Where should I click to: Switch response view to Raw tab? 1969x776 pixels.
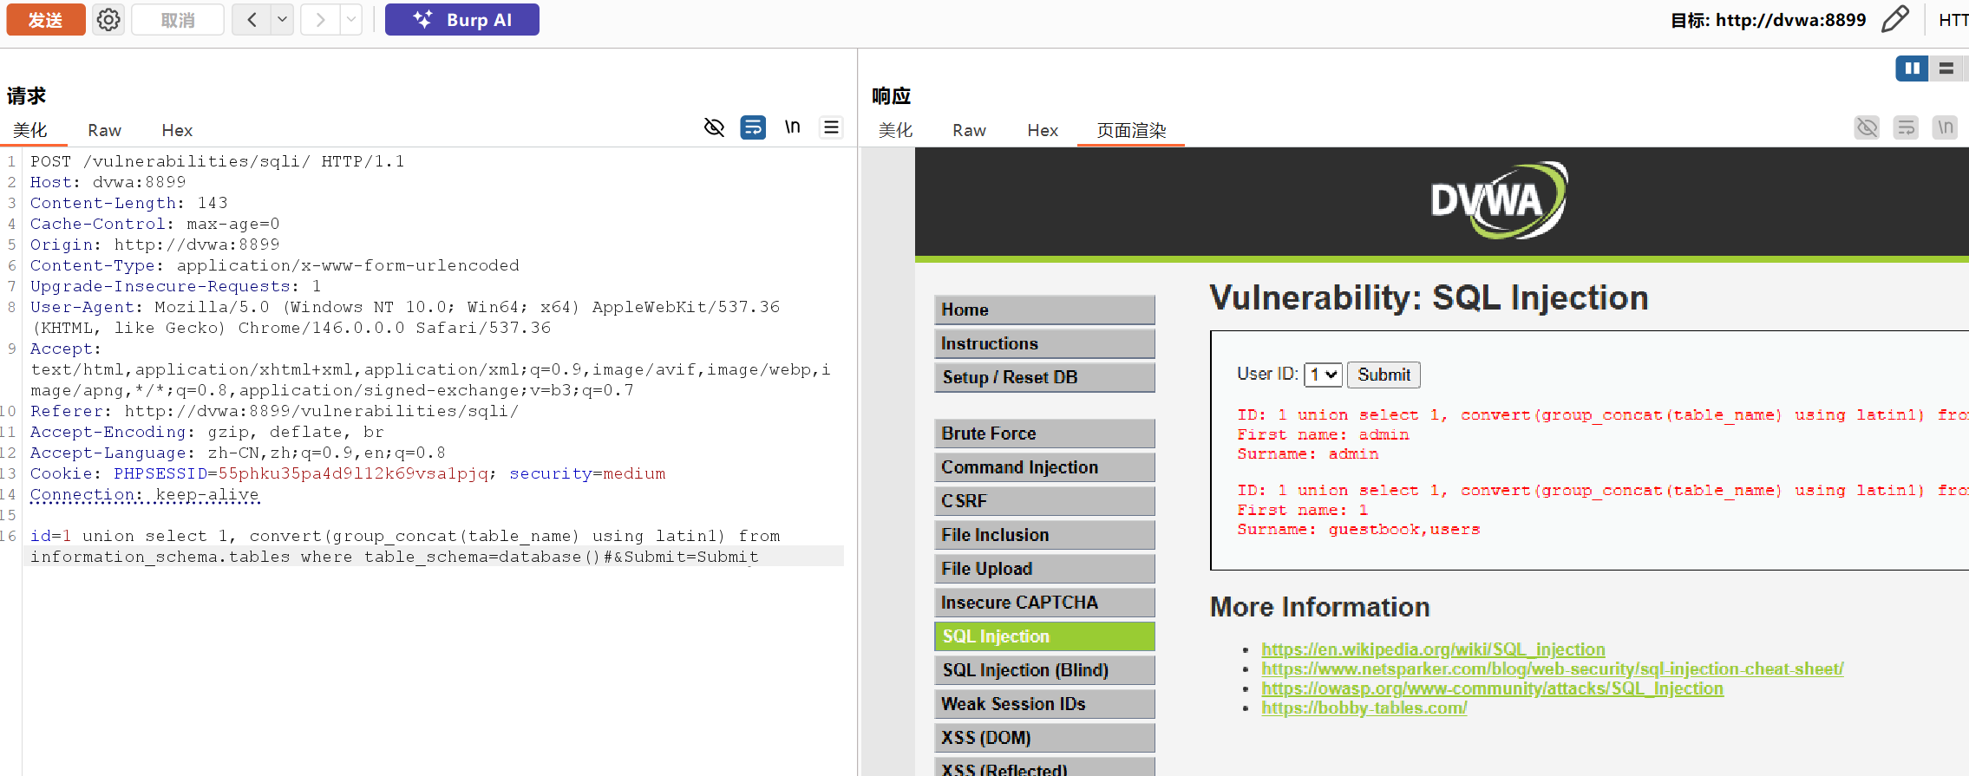click(969, 130)
